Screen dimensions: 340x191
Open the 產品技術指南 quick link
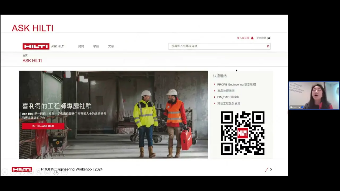tap(226, 91)
